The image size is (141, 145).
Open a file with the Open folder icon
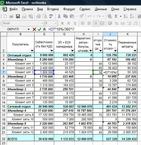[12, 16]
